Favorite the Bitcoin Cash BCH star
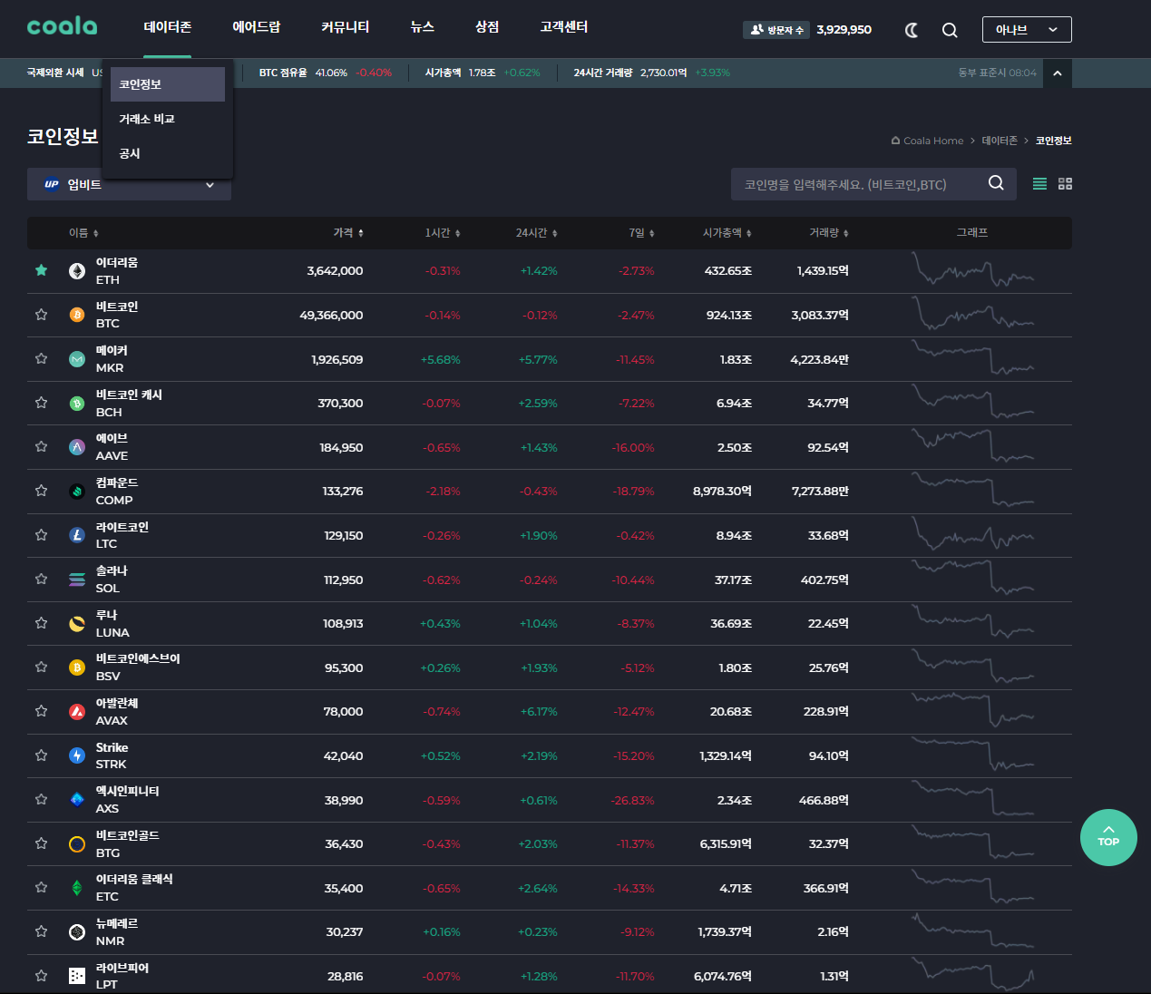Image resolution: width=1151 pixels, height=994 pixels. 41,403
